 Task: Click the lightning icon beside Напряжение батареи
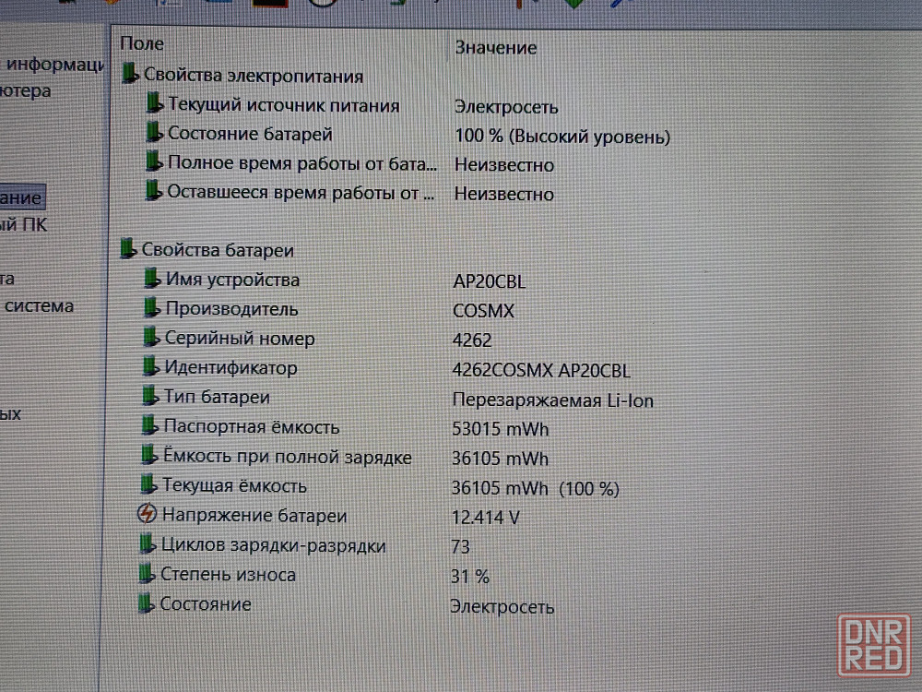[147, 515]
